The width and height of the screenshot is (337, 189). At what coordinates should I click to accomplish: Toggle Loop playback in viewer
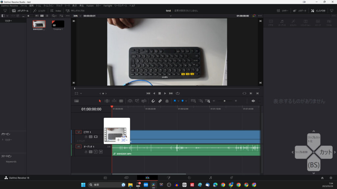pyautogui.click(x=178, y=94)
